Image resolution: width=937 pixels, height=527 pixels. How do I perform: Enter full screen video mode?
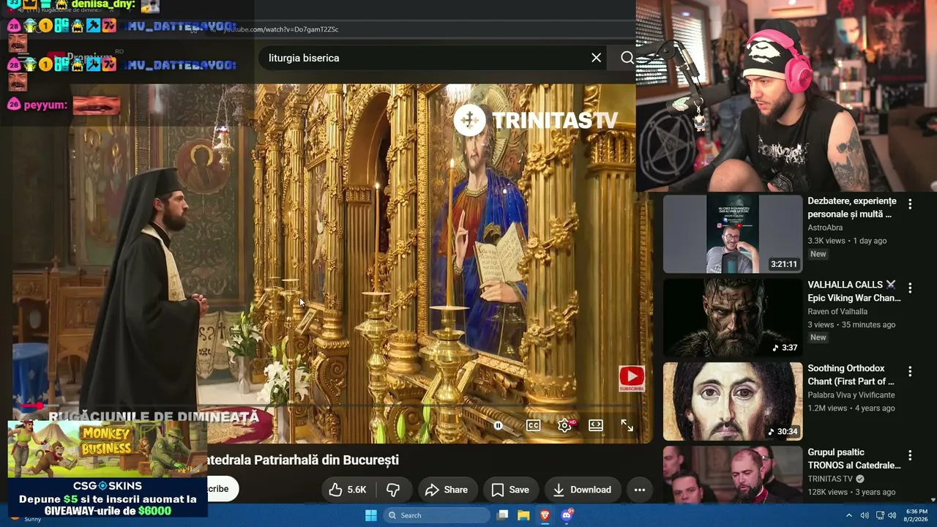point(627,425)
